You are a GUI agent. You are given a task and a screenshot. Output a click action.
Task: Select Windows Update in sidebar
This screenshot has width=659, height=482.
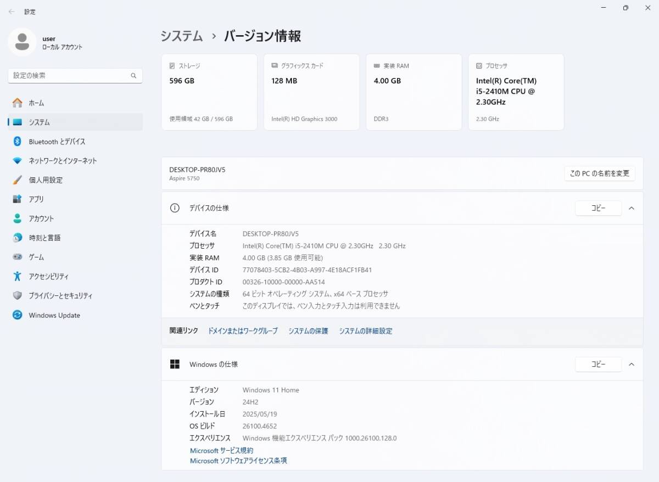[x=75, y=315]
